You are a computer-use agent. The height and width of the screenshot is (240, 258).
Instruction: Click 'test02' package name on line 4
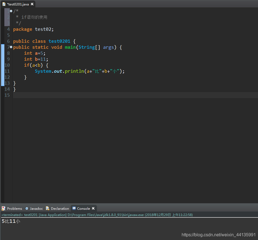click(43, 29)
